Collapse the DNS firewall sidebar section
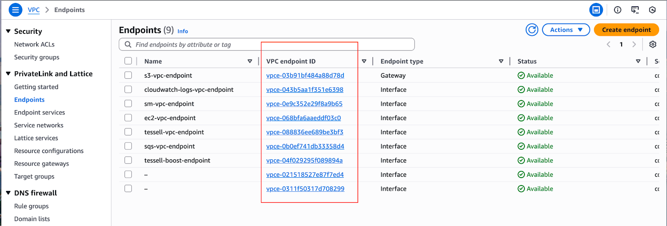Image resolution: width=667 pixels, height=226 pixels. (8, 193)
